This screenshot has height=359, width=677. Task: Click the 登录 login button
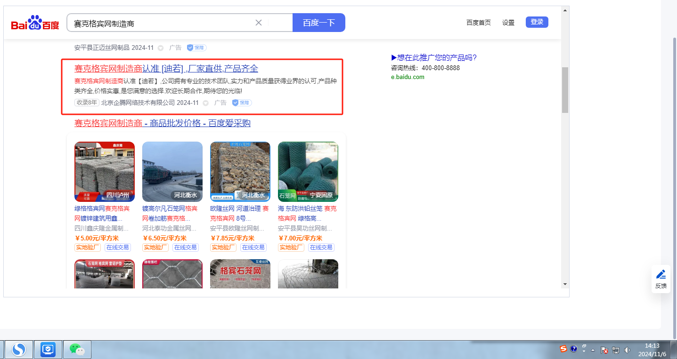click(537, 22)
